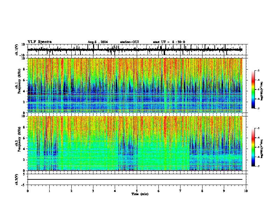Click inside the ch.1 spectrogram panel

pyautogui.click(x=135, y=85)
